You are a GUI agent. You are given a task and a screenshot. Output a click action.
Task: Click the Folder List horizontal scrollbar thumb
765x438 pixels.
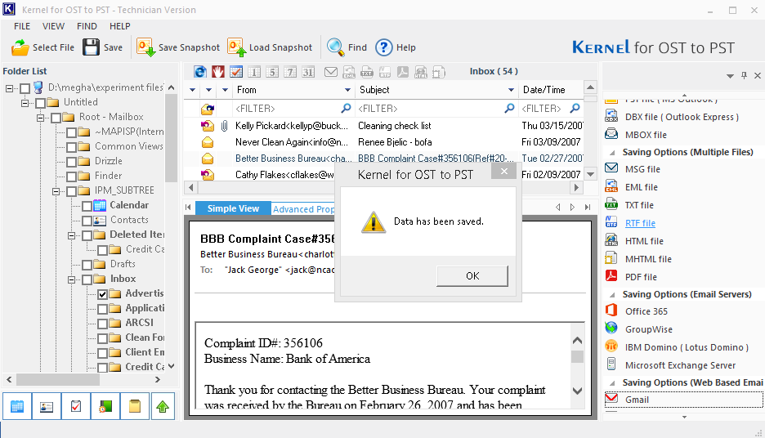(58, 379)
